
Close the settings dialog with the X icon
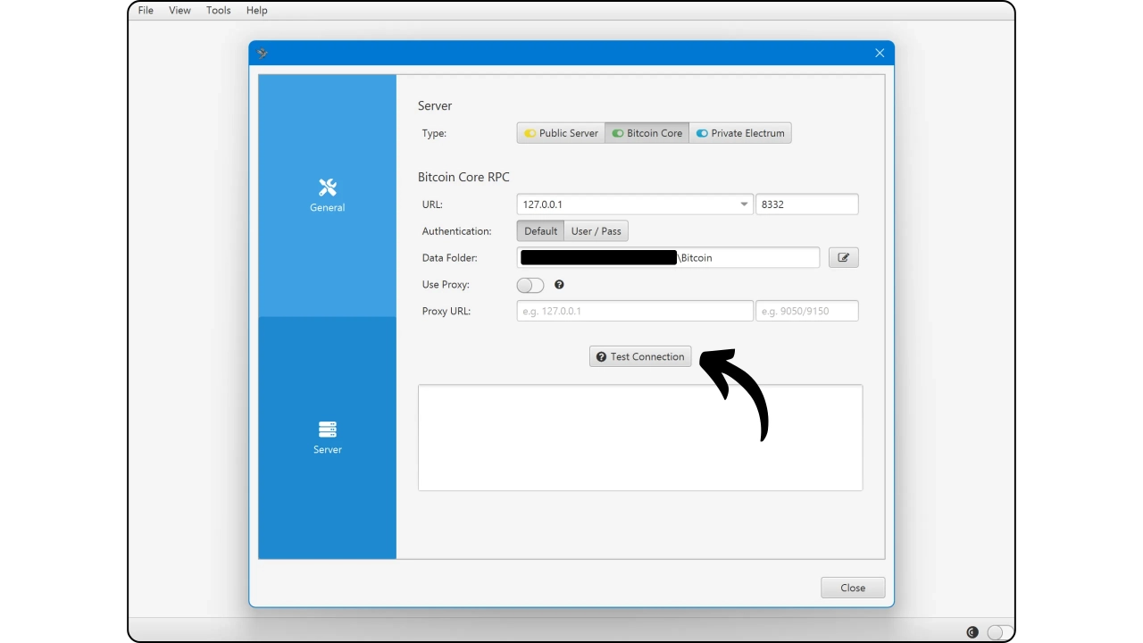tap(880, 54)
